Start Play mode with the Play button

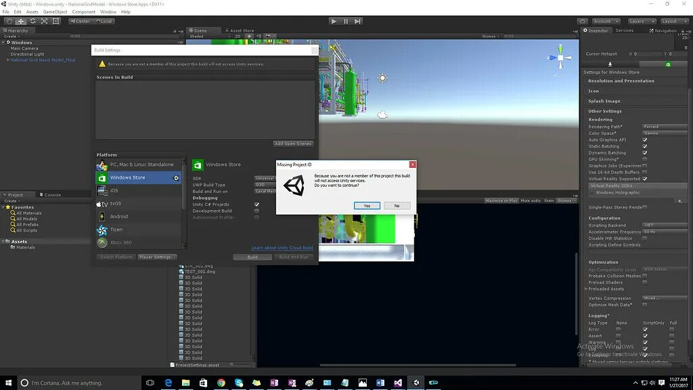point(334,21)
